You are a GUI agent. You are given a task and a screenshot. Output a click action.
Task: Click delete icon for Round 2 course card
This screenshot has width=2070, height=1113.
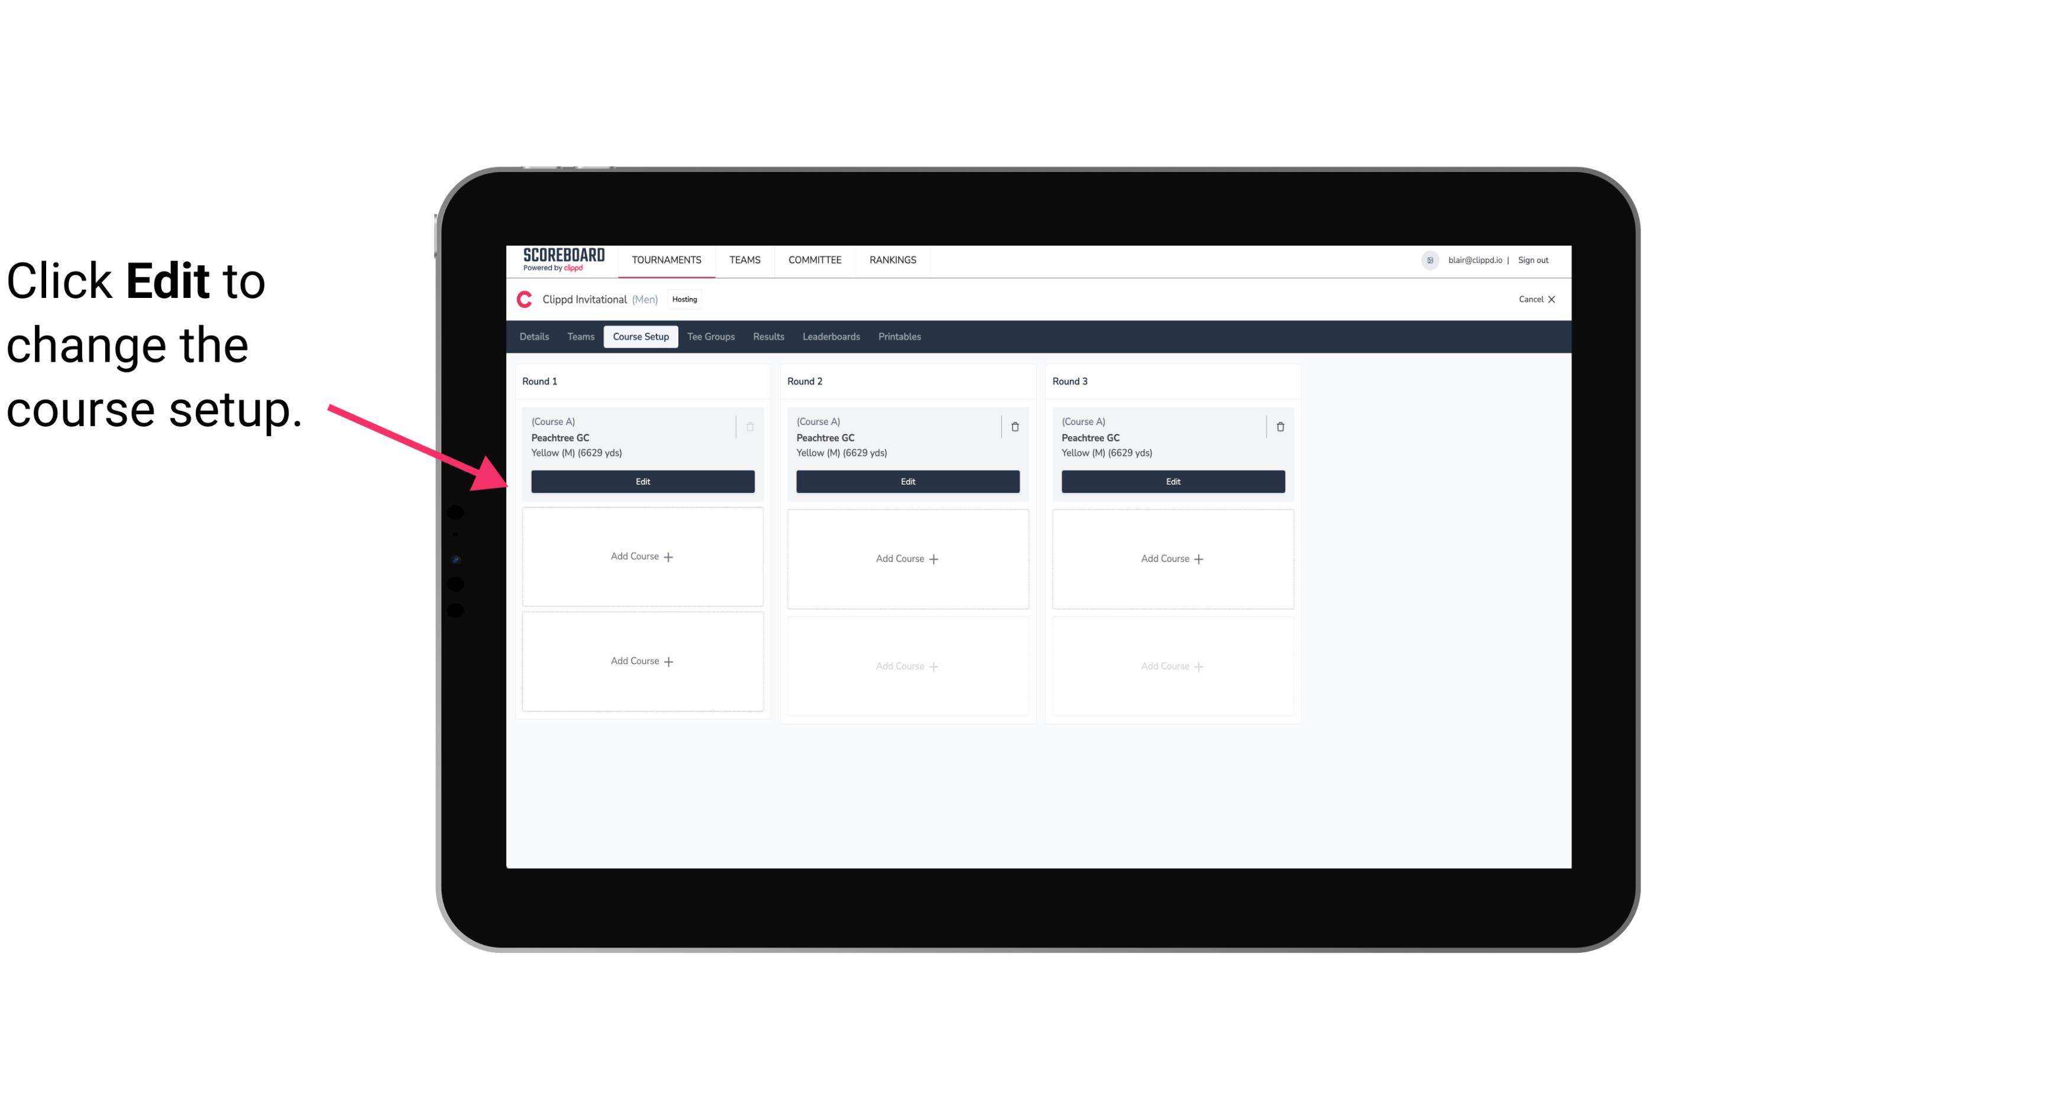click(x=1014, y=426)
